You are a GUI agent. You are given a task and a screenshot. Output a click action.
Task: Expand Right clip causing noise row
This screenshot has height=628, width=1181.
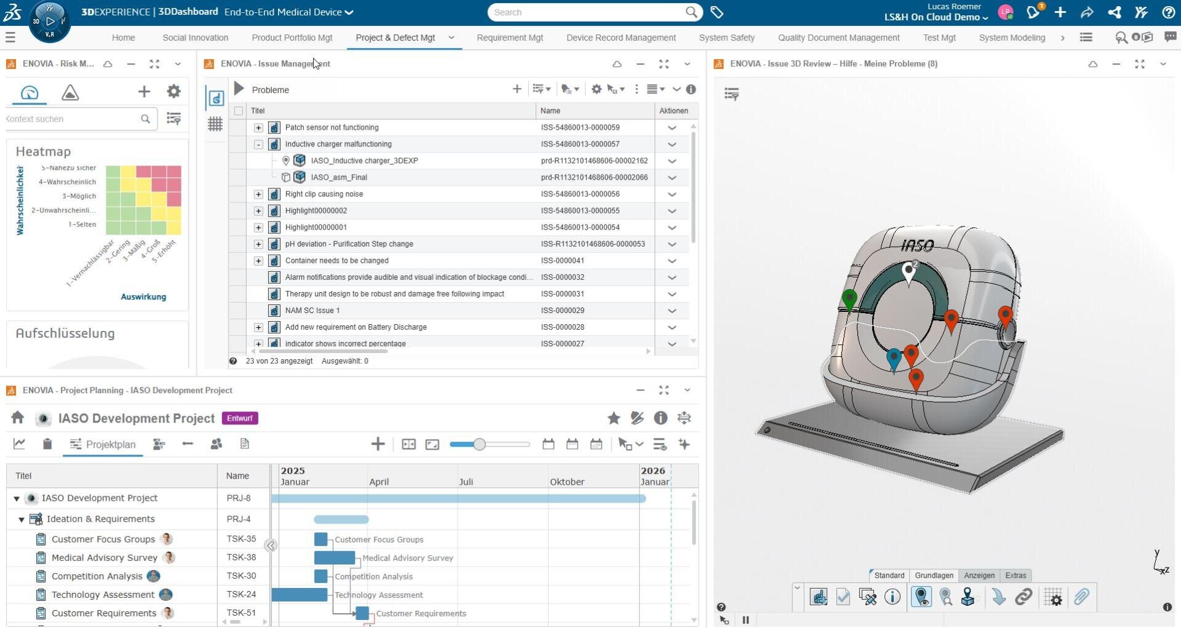click(x=258, y=194)
